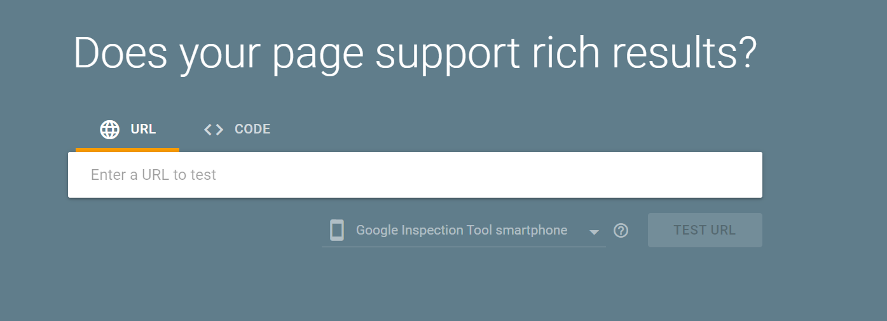Image resolution: width=887 pixels, height=321 pixels.
Task: Focus the 'Enter a URL to test' field
Action: pyautogui.click(x=415, y=175)
